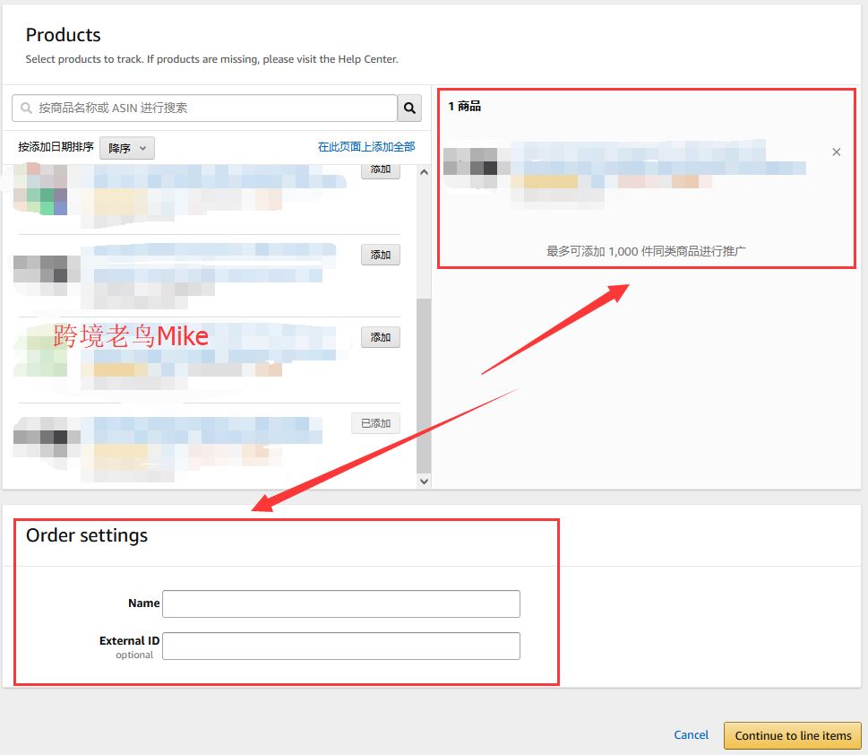Focus the product name or ASIN search field
Screen dimensions: 868x755
click(x=204, y=108)
